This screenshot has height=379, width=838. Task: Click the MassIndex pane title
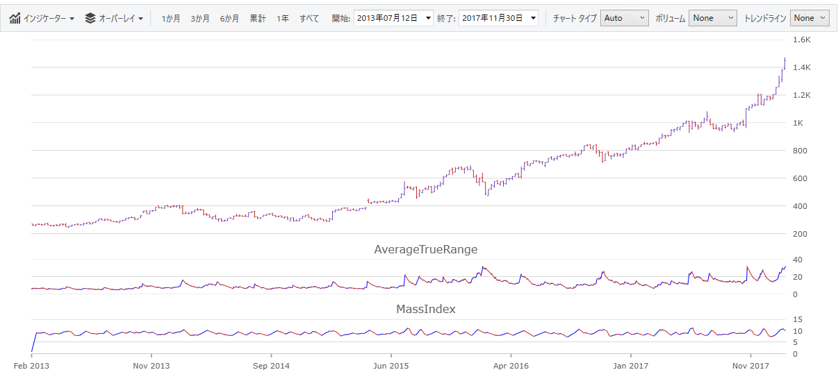[426, 309]
